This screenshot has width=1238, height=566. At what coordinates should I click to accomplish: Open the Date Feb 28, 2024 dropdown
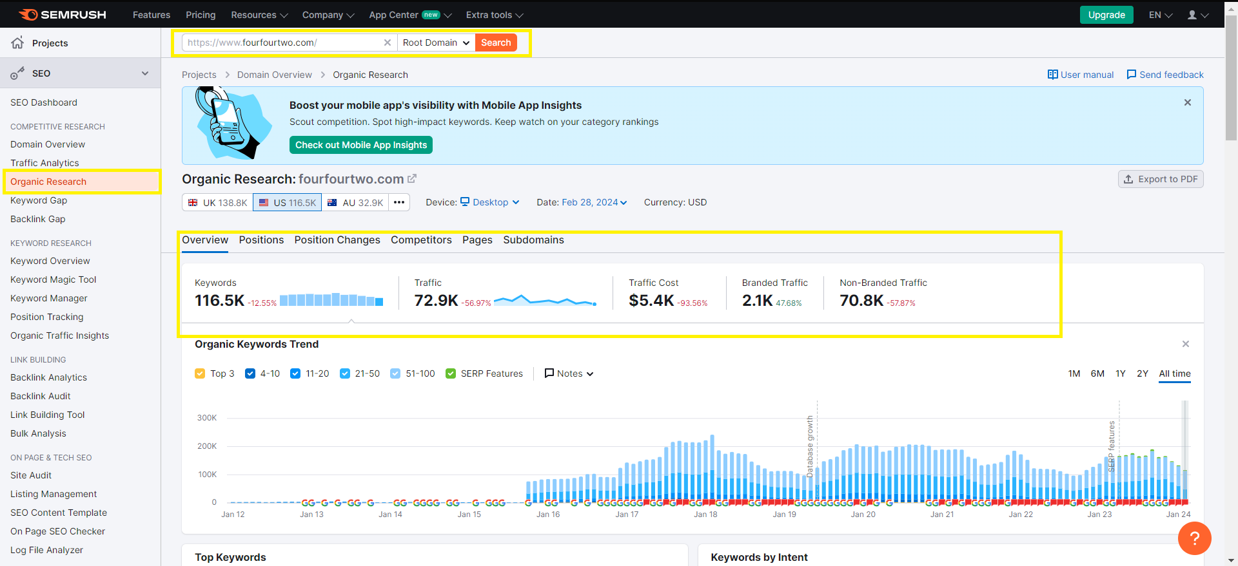pos(594,202)
